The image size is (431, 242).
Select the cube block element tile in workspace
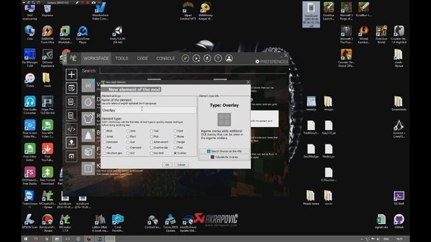pyautogui.click(x=88, y=152)
